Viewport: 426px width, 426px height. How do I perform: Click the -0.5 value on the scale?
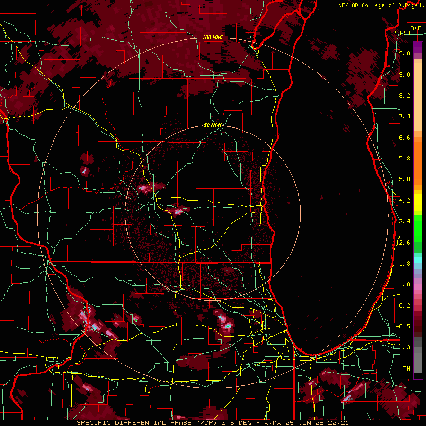403,327
